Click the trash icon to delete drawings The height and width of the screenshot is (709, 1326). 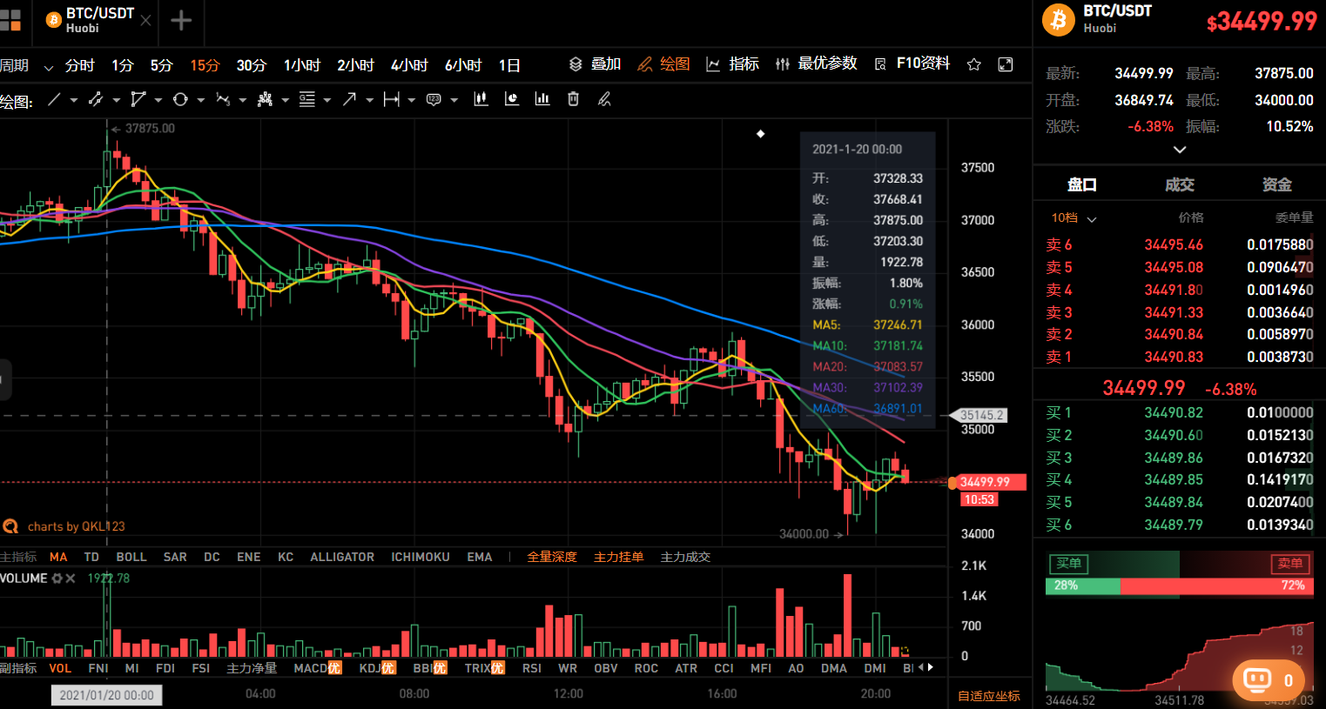(573, 100)
